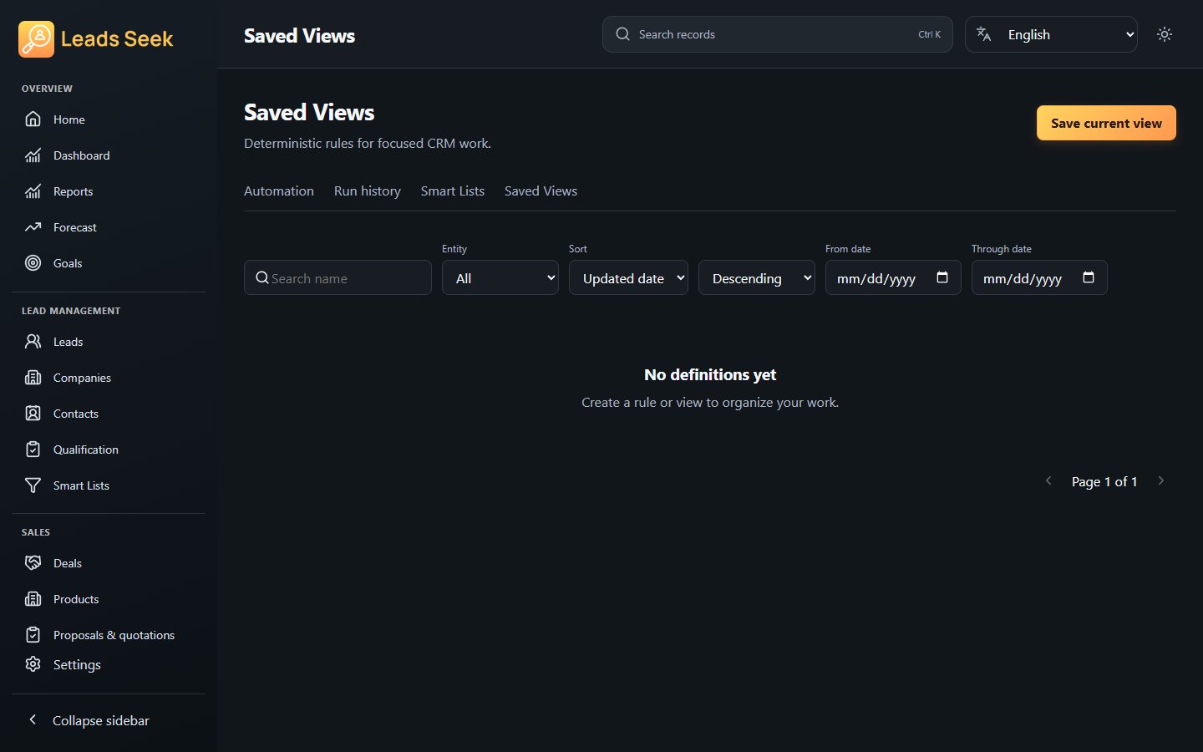Open Proposals & quotations sidebar link
The width and height of the screenshot is (1203, 752).
[109, 635]
